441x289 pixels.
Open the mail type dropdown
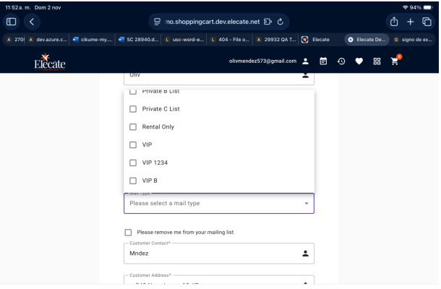click(218, 203)
